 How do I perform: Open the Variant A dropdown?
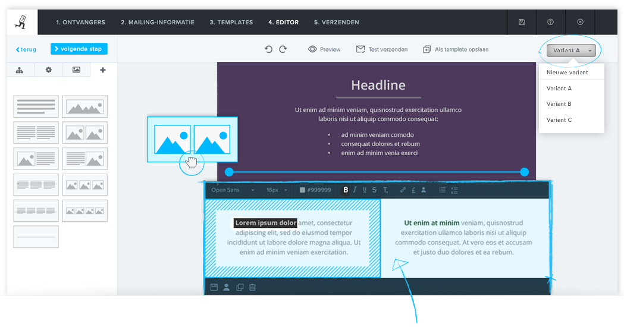tap(571, 51)
